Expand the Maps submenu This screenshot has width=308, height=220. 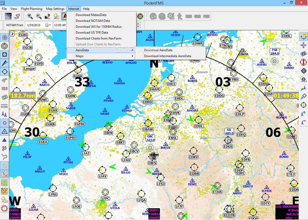pyautogui.click(x=102, y=56)
